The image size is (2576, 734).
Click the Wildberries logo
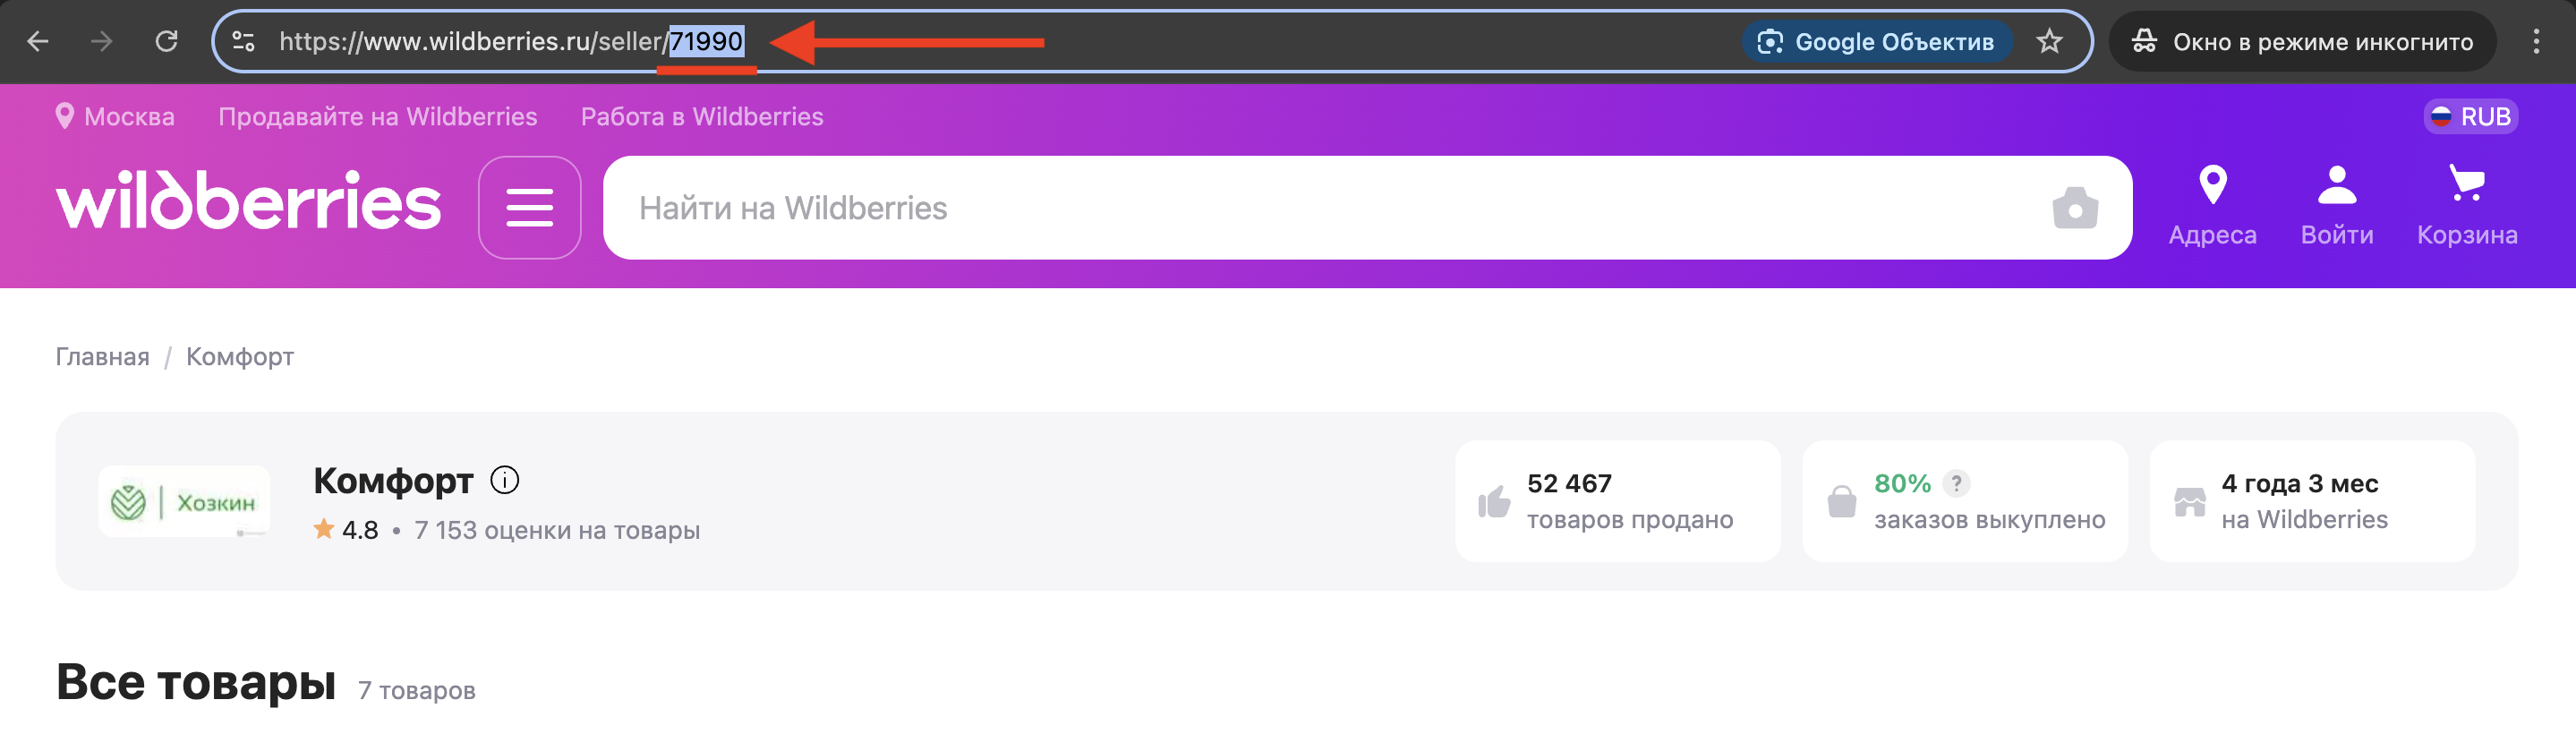[248, 202]
